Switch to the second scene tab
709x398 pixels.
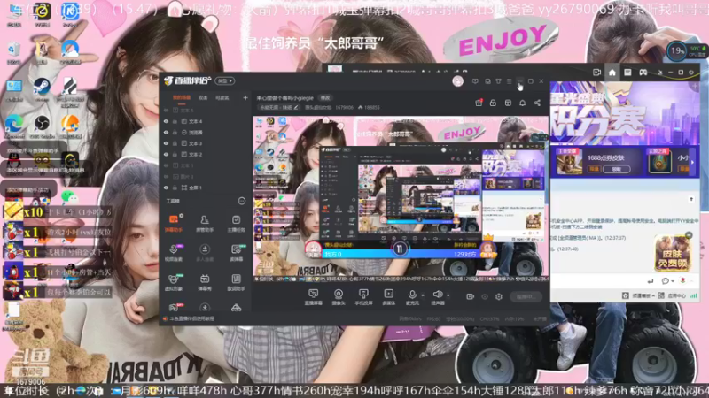tap(203, 97)
